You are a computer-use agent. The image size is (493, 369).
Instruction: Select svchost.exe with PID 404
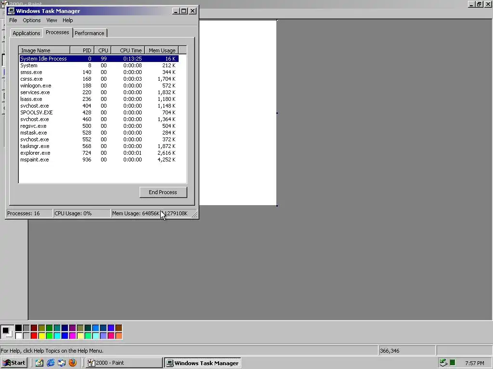99,106
